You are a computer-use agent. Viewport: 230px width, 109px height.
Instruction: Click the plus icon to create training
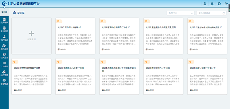click(31, 34)
